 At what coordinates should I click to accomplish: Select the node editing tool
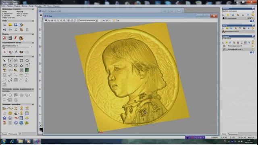point(10,61)
